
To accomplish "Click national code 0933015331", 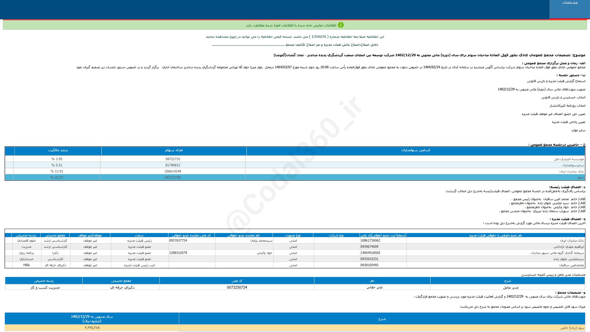I will 369,259.
